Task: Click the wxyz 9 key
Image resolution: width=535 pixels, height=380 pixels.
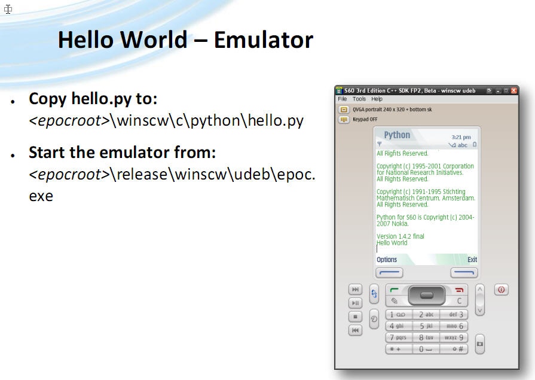Action: tap(454, 338)
